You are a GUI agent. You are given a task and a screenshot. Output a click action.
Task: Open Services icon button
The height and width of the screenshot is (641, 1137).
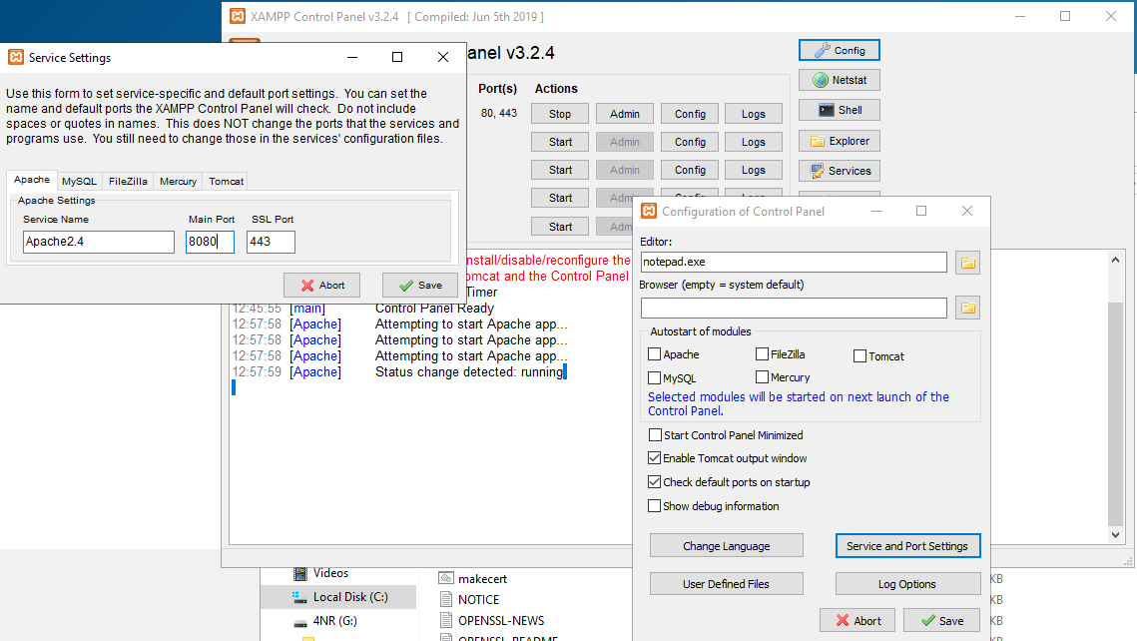tap(839, 171)
